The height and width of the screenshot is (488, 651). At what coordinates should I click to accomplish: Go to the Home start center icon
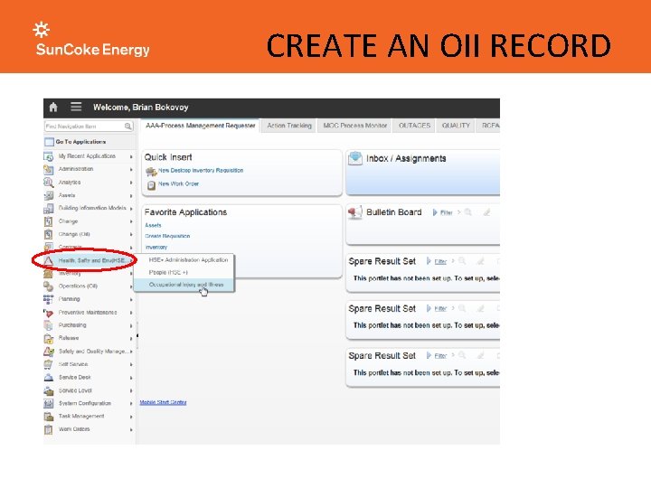(x=53, y=107)
